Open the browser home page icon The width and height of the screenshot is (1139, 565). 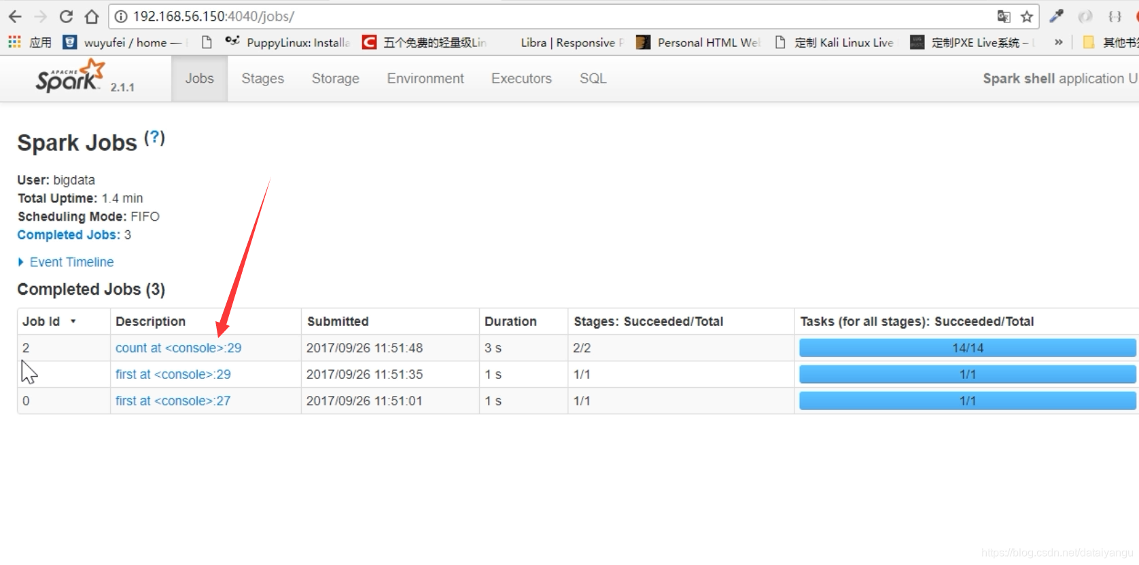point(92,16)
